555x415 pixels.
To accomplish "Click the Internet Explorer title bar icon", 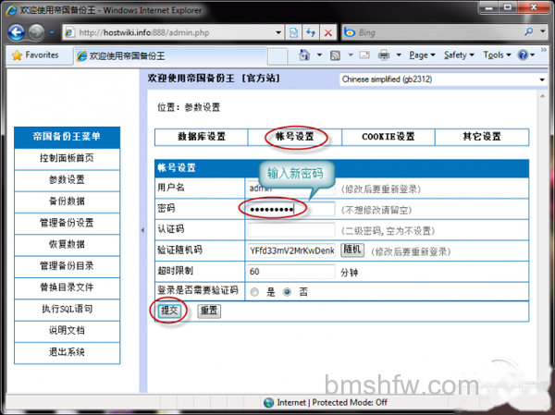I will click(11, 10).
